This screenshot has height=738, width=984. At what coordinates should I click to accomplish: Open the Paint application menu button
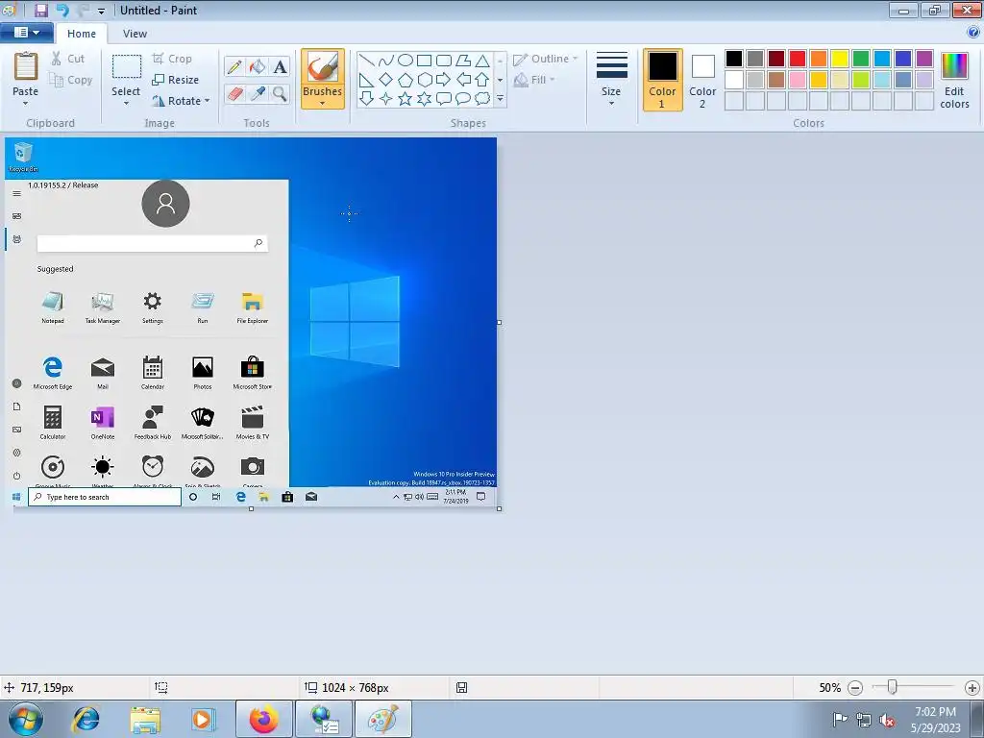click(26, 33)
